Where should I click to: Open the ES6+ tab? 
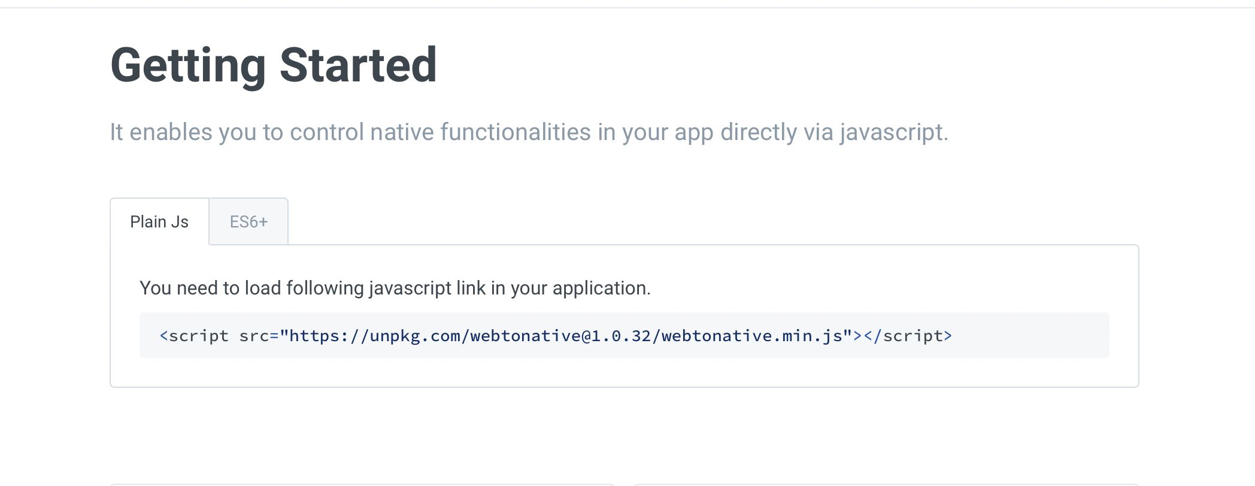[248, 222]
